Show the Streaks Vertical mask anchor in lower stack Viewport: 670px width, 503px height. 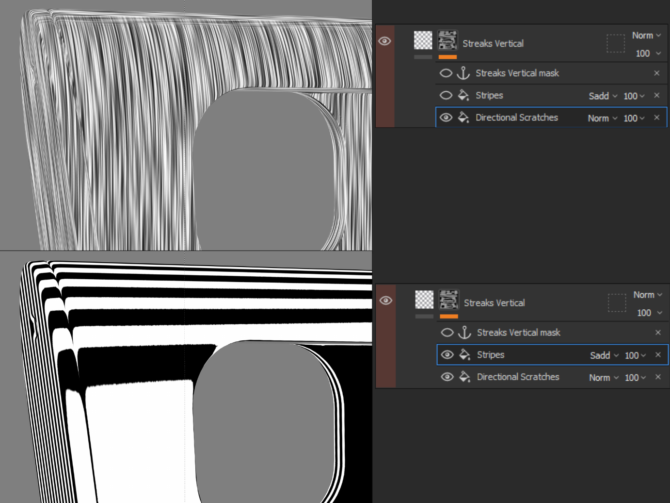447,333
